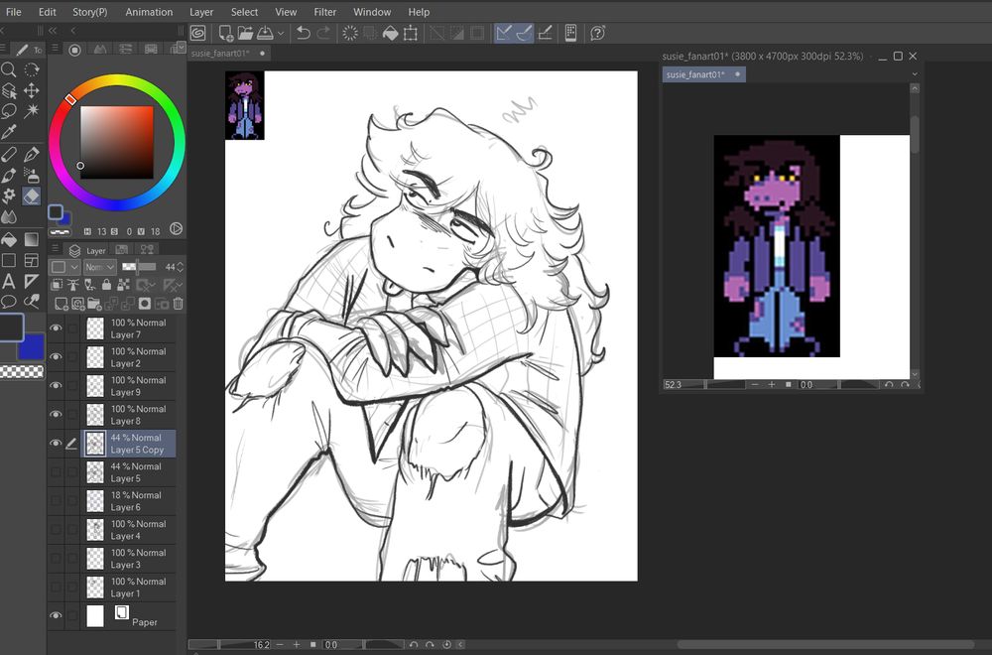Open the Story(P) menu
992x655 pixels.
click(x=90, y=12)
